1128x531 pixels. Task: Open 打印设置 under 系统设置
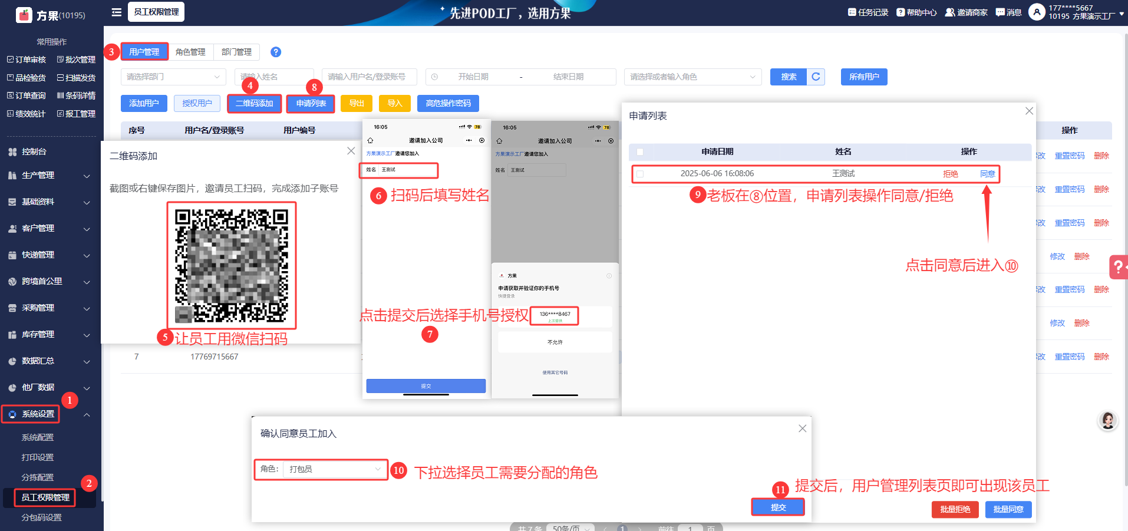click(38, 457)
